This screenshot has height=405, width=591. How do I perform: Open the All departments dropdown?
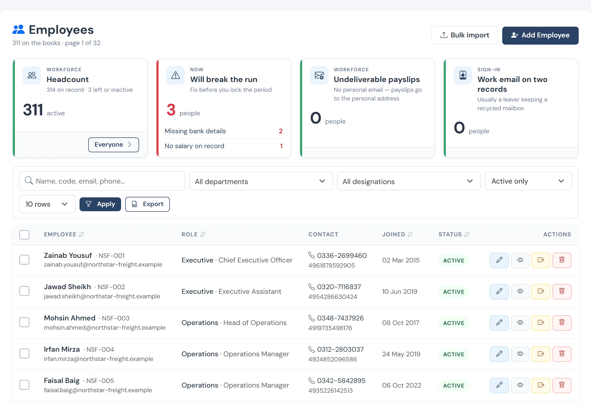(x=261, y=181)
